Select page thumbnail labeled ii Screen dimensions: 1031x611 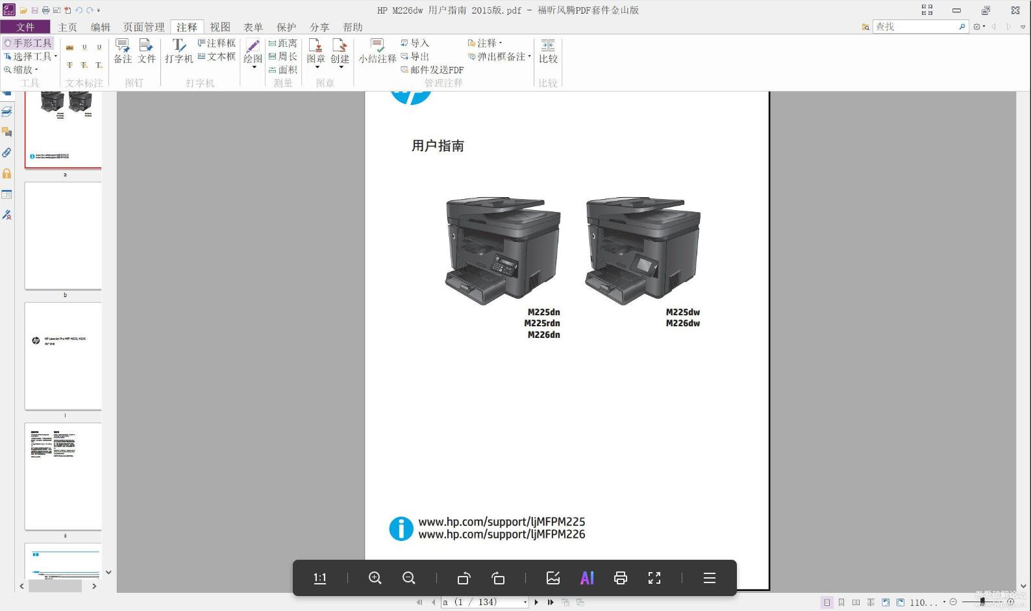(63, 477)
